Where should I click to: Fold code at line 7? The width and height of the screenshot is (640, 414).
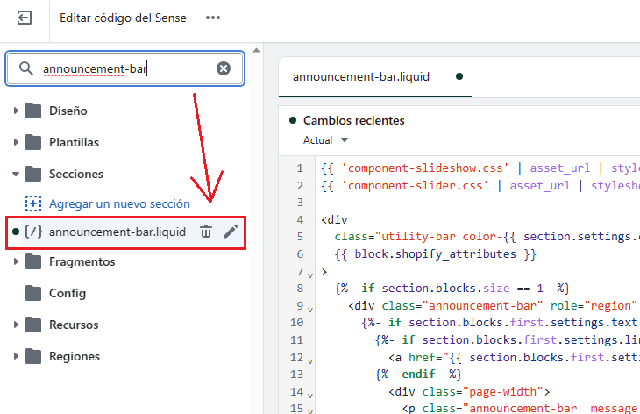pyautogui.click(x=310, y=275)
